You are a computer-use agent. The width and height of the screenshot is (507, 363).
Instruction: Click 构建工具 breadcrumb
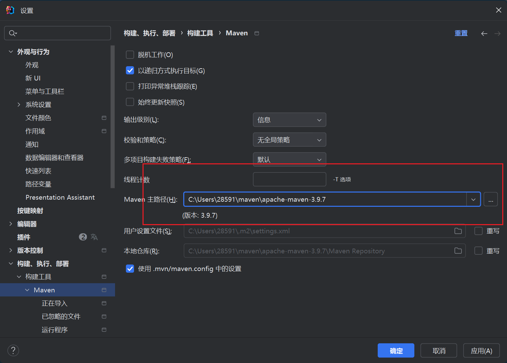(200, 33)
